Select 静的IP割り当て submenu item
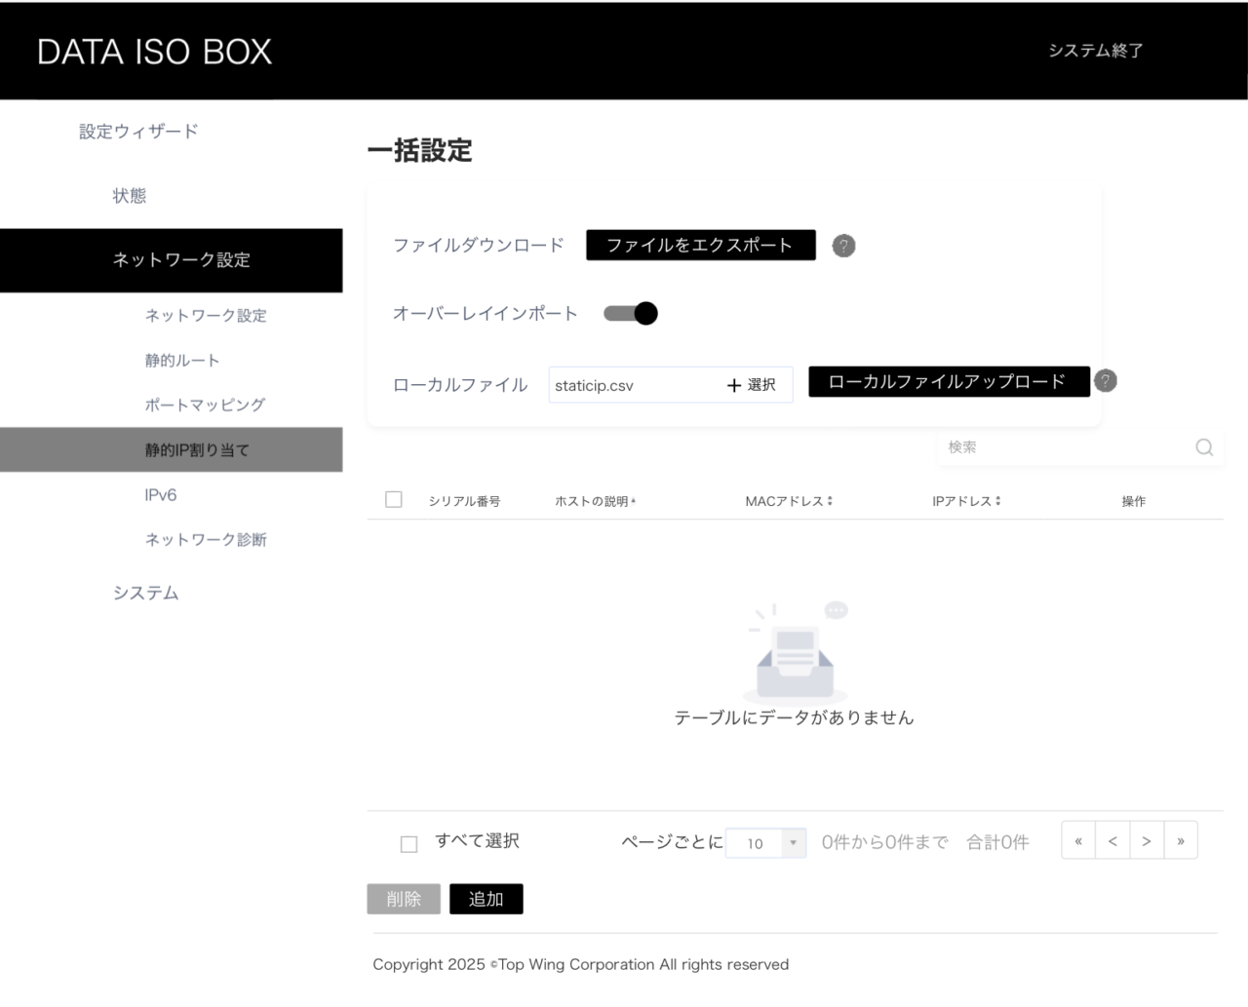Screen dimensions: 1248x1007 [x=172, y=449]
